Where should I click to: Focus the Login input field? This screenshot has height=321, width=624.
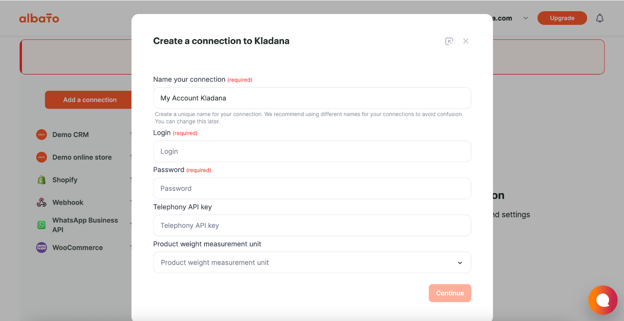312,151
